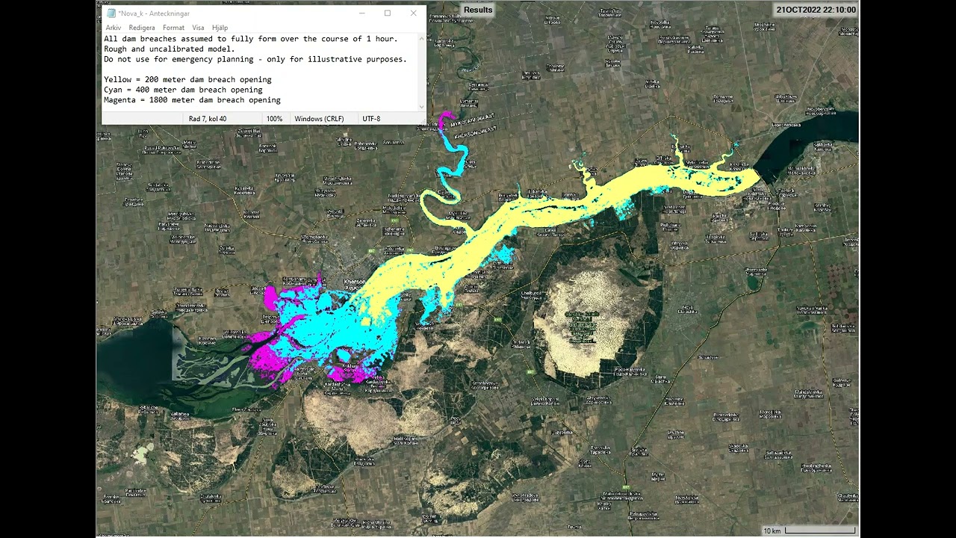The height and width of the screenshot is (538, 956).
Task: Open the Visa menu
Action: (x=198, y=28)
